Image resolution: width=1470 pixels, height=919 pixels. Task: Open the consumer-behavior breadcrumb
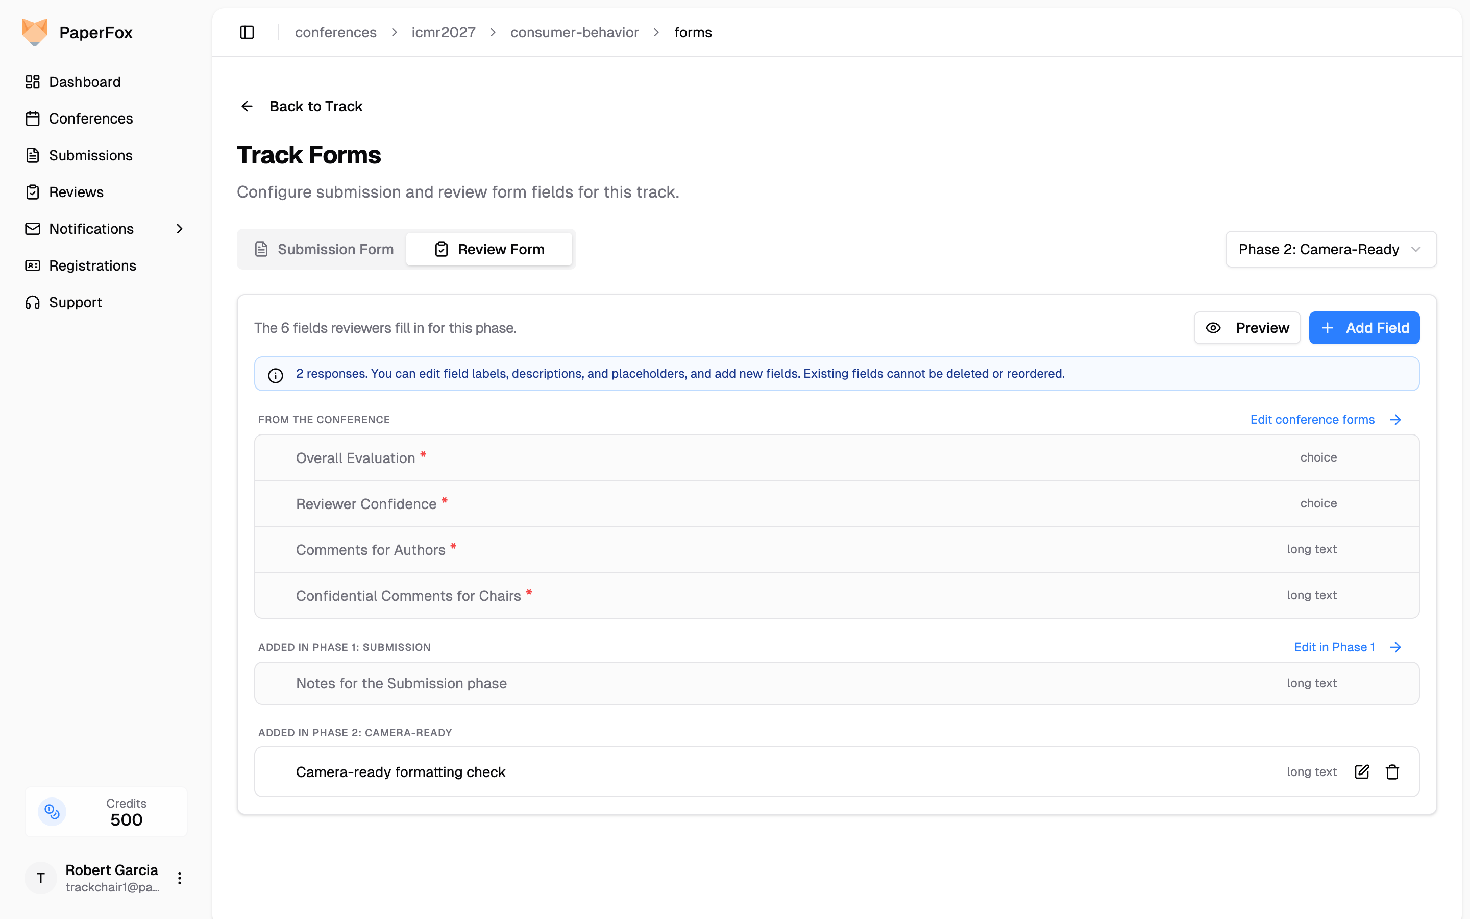575,32
